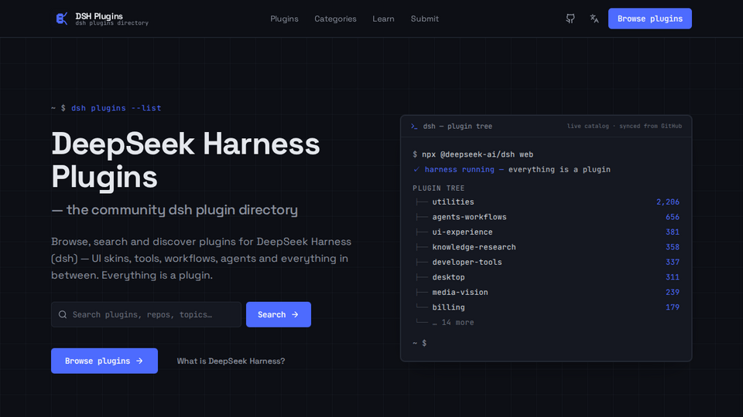
Task: Select ui-experience in the plugin tree
Action: (462, 232)
